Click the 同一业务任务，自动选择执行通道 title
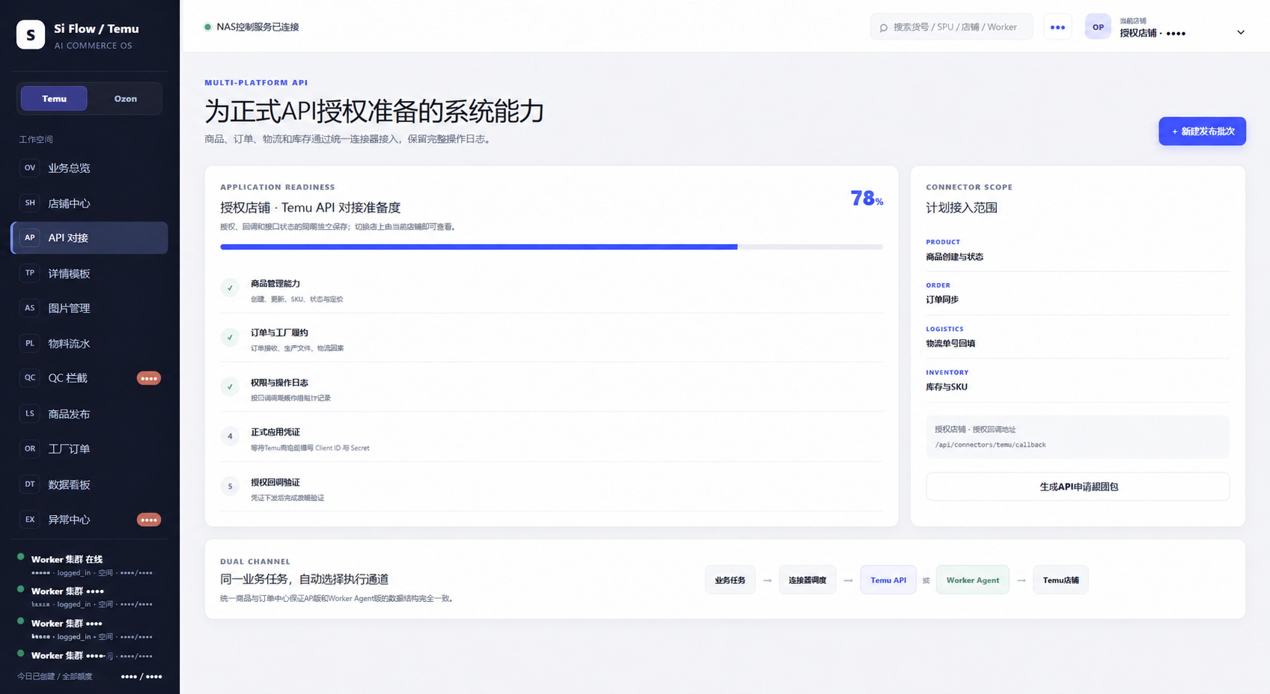Screen dimensions: 1270x694 click(x=304, y=579)
